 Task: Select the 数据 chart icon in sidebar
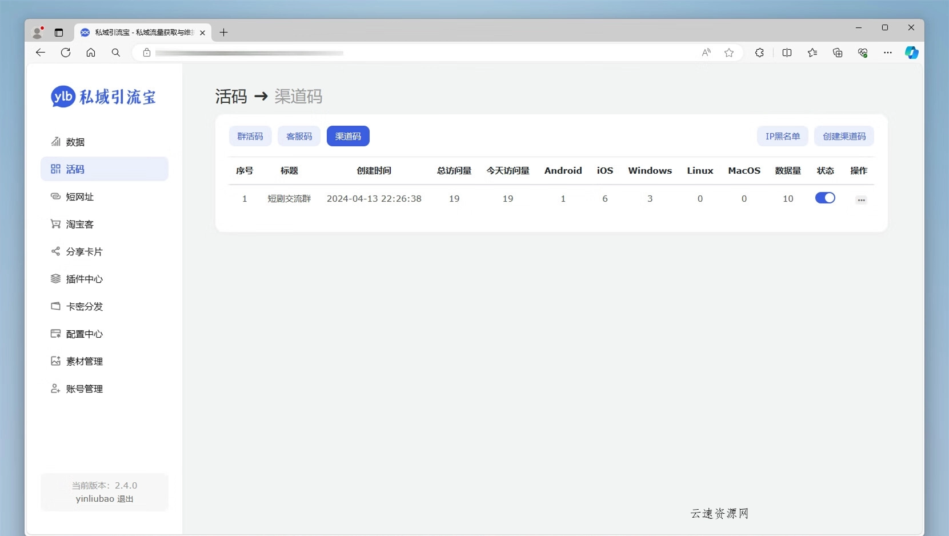click(x=55, y=142)
